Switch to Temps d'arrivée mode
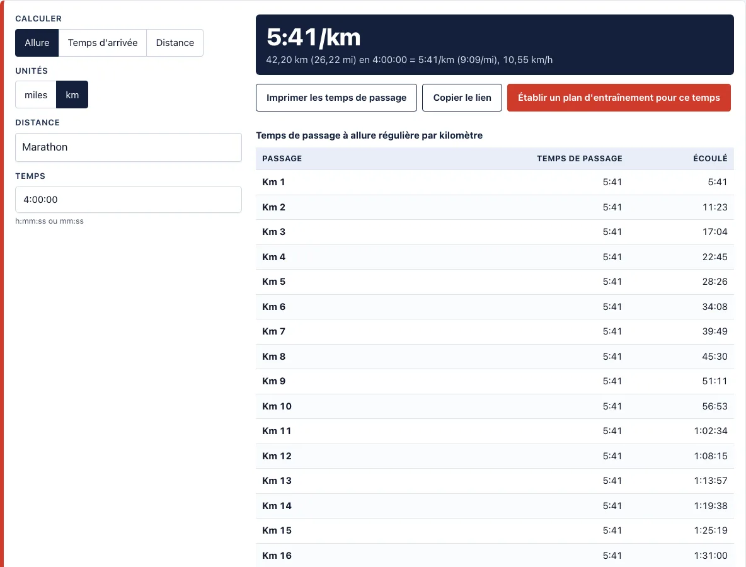The width and height of the screenshot is (746, 567). pos(102,43)
